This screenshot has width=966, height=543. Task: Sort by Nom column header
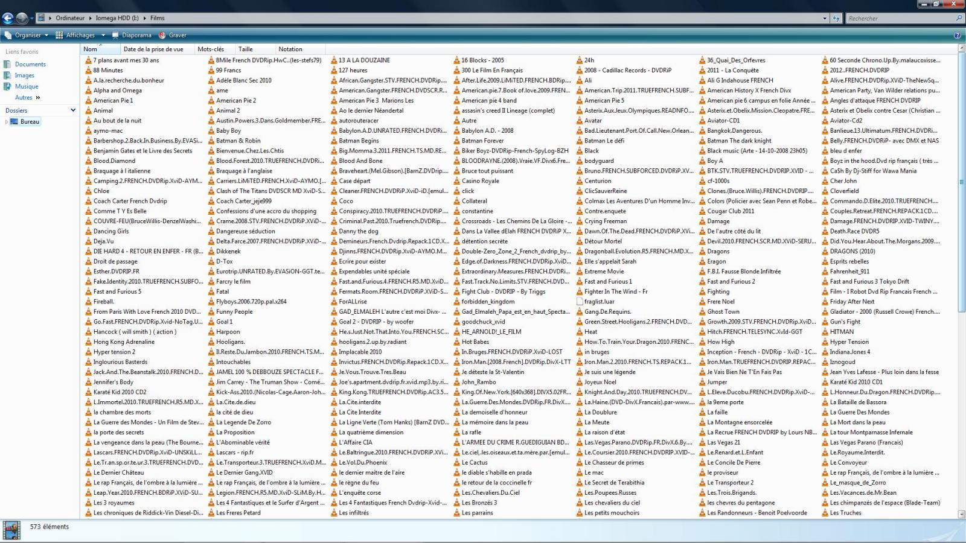(100, 49)
